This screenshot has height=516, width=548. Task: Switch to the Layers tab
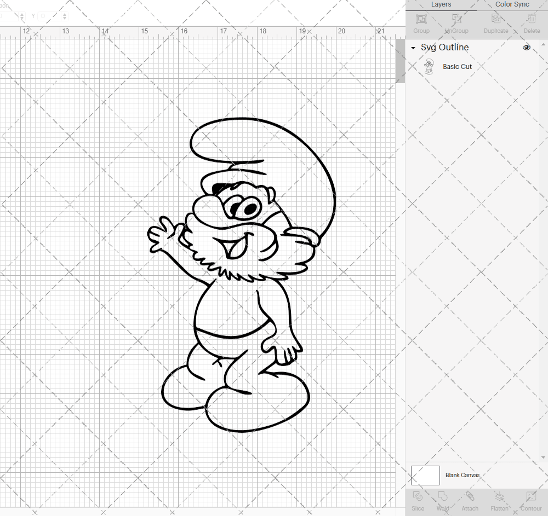pos(441,4)
